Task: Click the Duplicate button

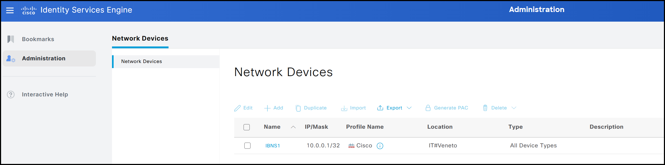Action: (x=311, y=108)
